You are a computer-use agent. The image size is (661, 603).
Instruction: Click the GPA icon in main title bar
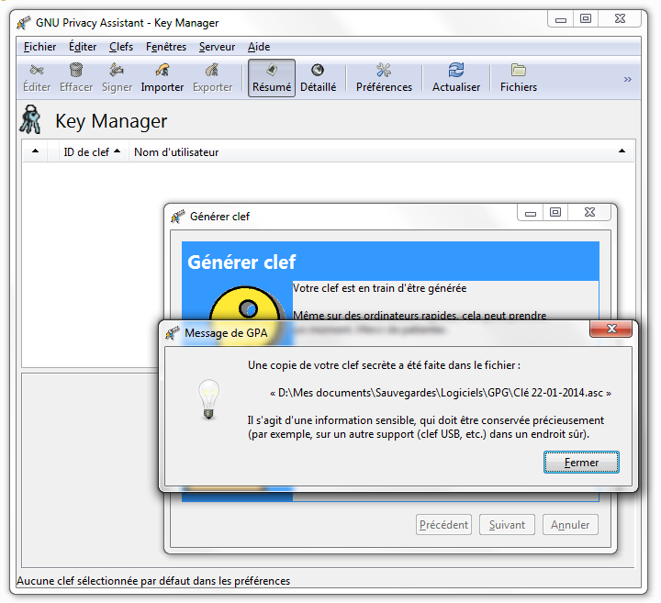[x=24, y=23]
